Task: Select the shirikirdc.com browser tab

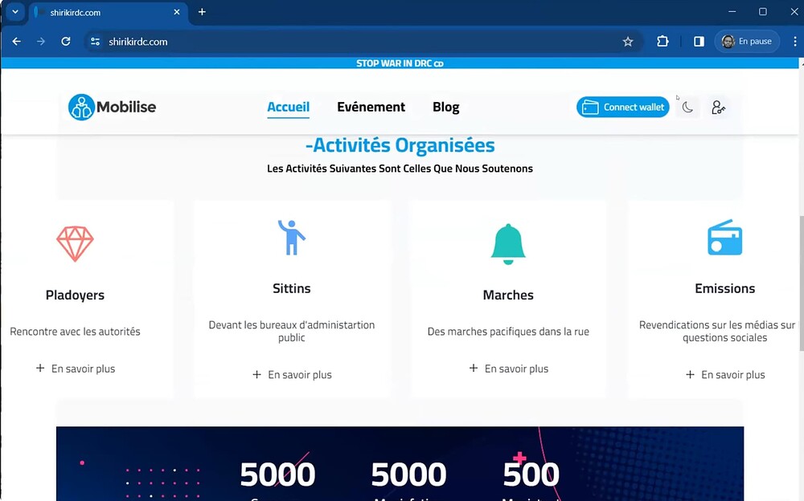Action: coord(108,12)
